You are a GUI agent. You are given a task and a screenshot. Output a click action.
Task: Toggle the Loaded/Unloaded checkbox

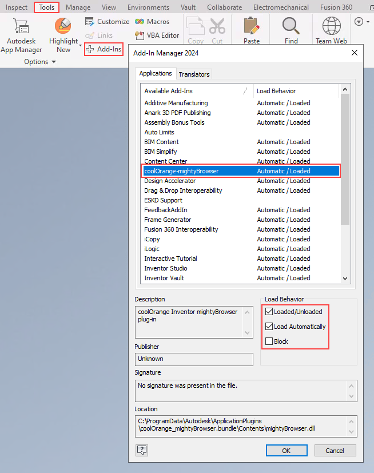click(x=269, y=311)
